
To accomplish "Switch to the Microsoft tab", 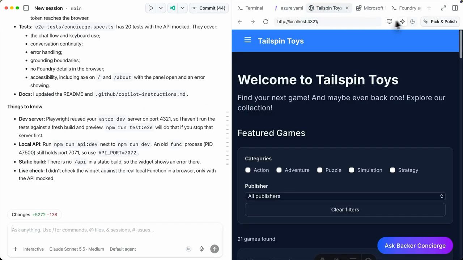I will tap(371, 8).
